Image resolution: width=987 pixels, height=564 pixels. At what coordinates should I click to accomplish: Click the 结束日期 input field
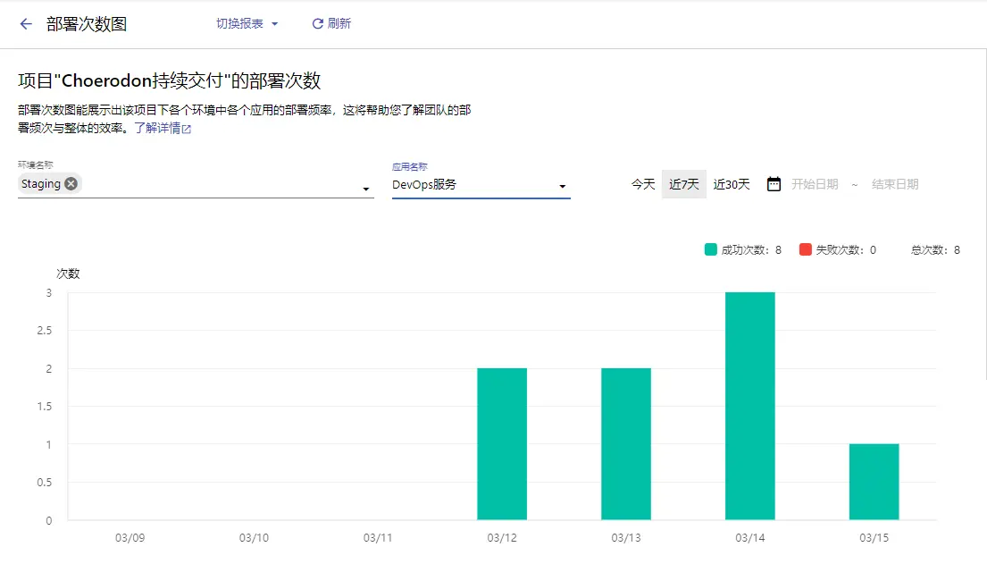click(895, 184)
